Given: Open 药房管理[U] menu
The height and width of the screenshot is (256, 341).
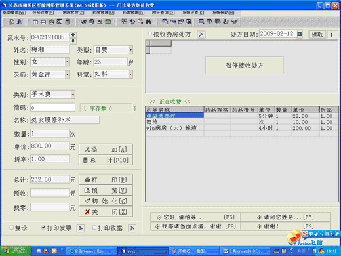Looking at the screenshot, I should (104, 12).
